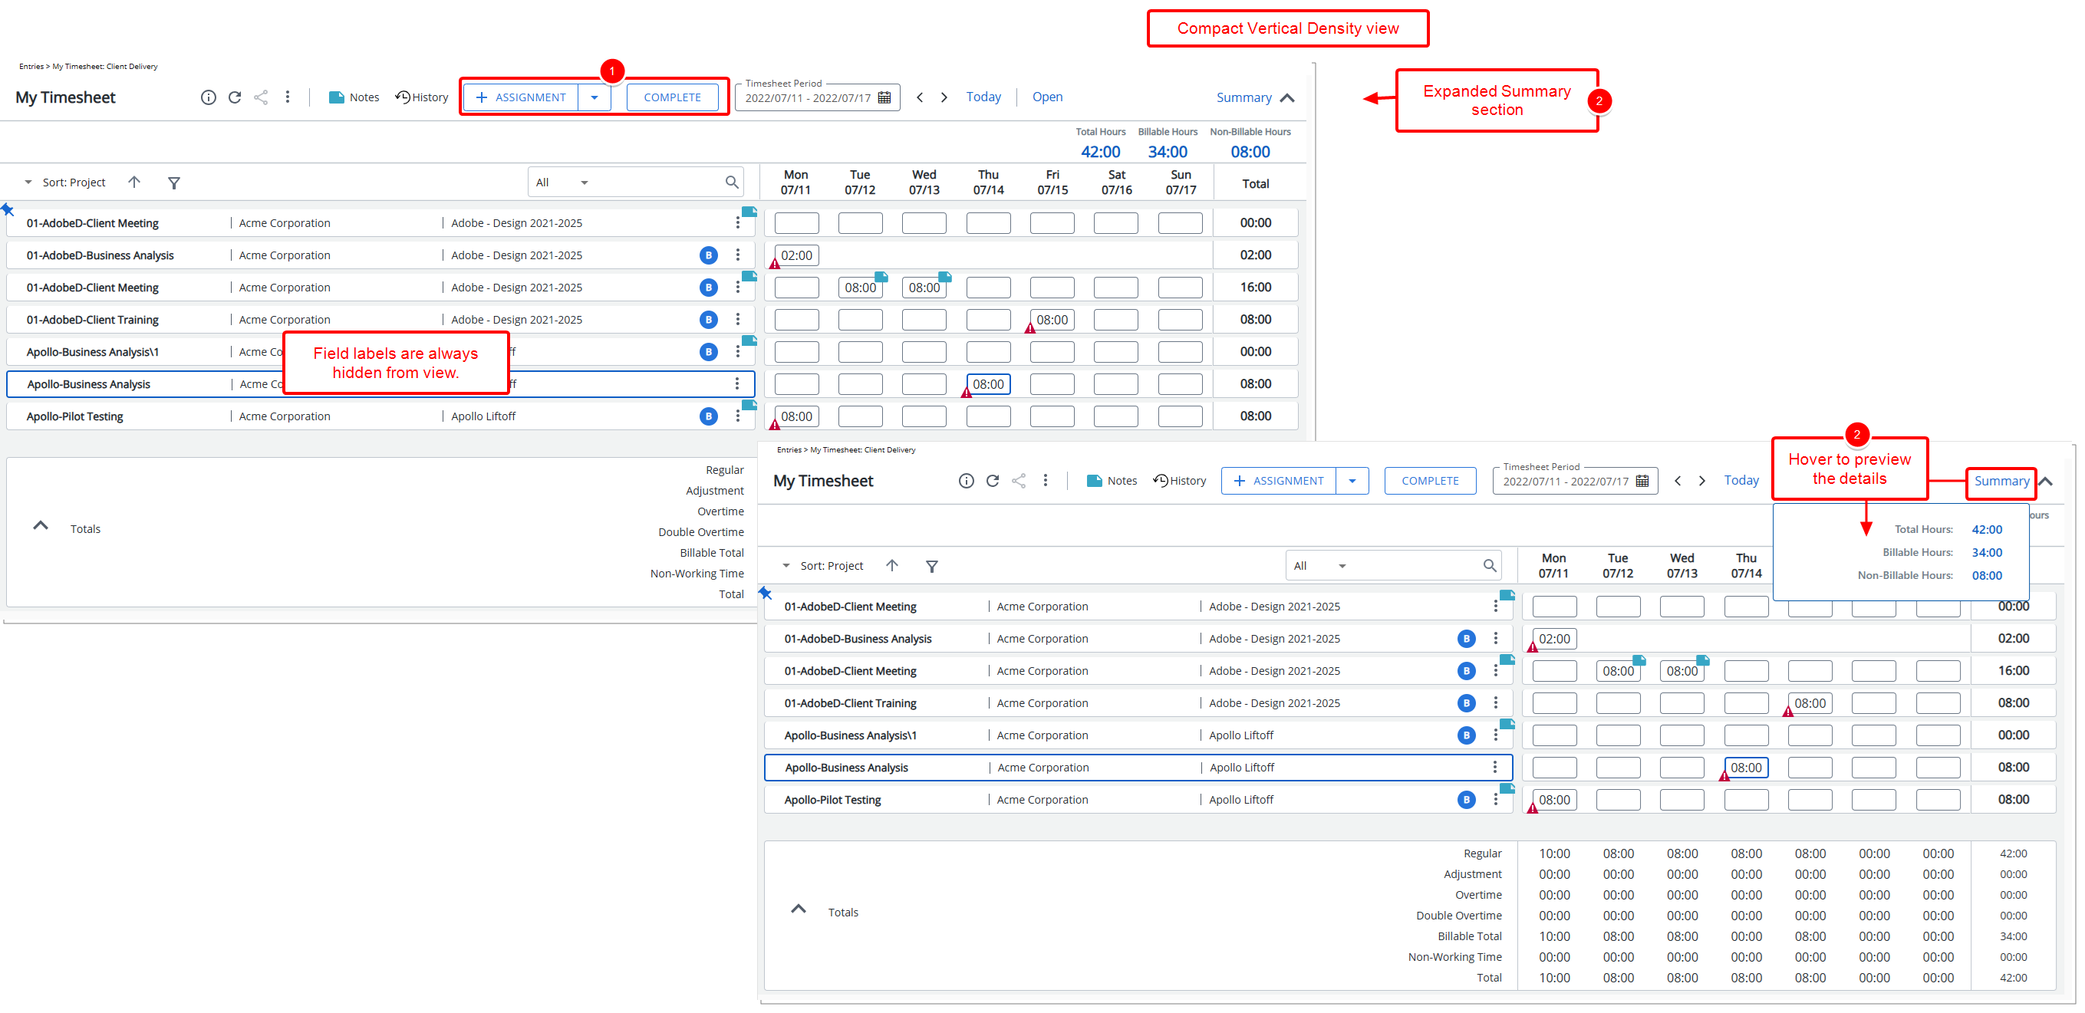Open History in the lower timesheet toolbar
Screen dimensions: 2085x1013
pos(1180,481)
